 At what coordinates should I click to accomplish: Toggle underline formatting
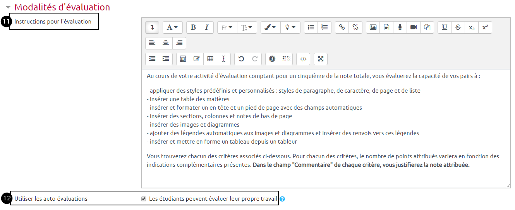[x=445, y=27]
